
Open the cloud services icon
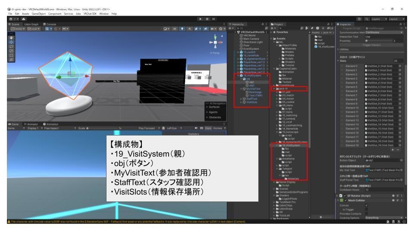tap(23, 19)
